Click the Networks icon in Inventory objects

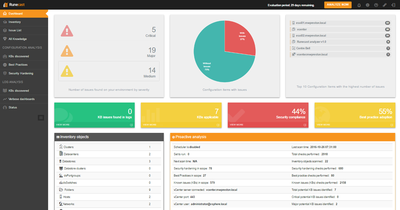pyautogui.click(x=61, y=204)
